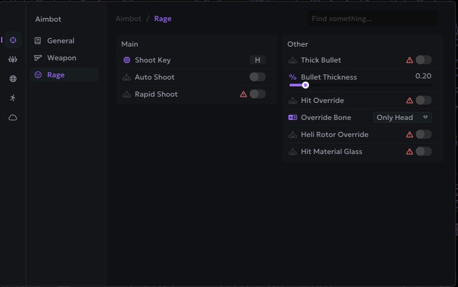Open the crosshair Aimbot section in sidebar
The image size is (458, 287).
[x=13, y=40]
